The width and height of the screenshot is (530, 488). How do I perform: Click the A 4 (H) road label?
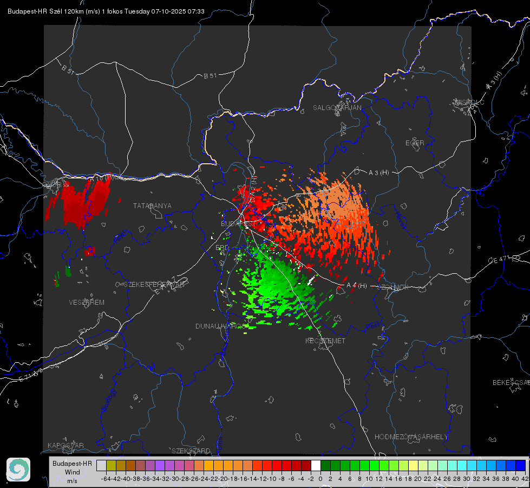pos(357,286)
